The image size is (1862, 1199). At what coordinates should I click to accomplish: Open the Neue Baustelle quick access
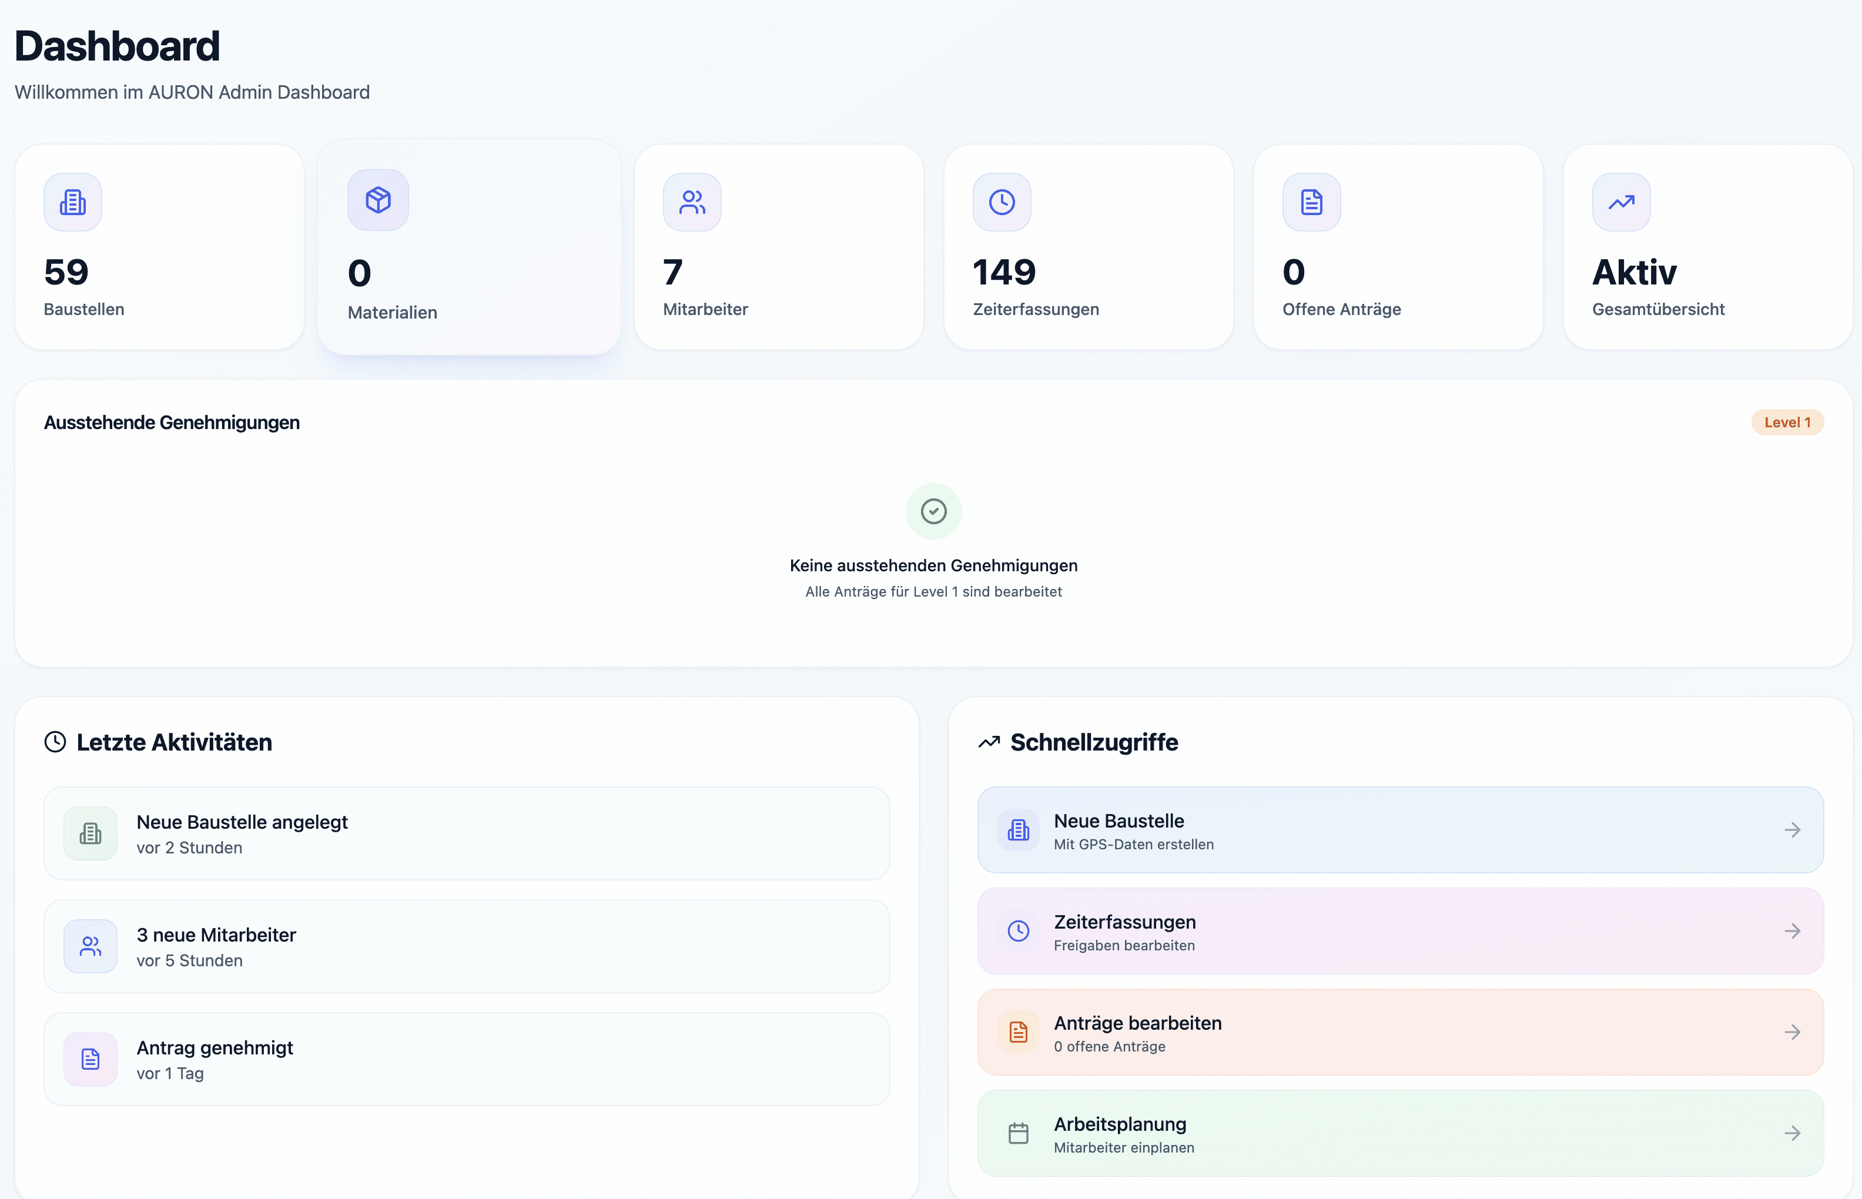point(1399,830)
